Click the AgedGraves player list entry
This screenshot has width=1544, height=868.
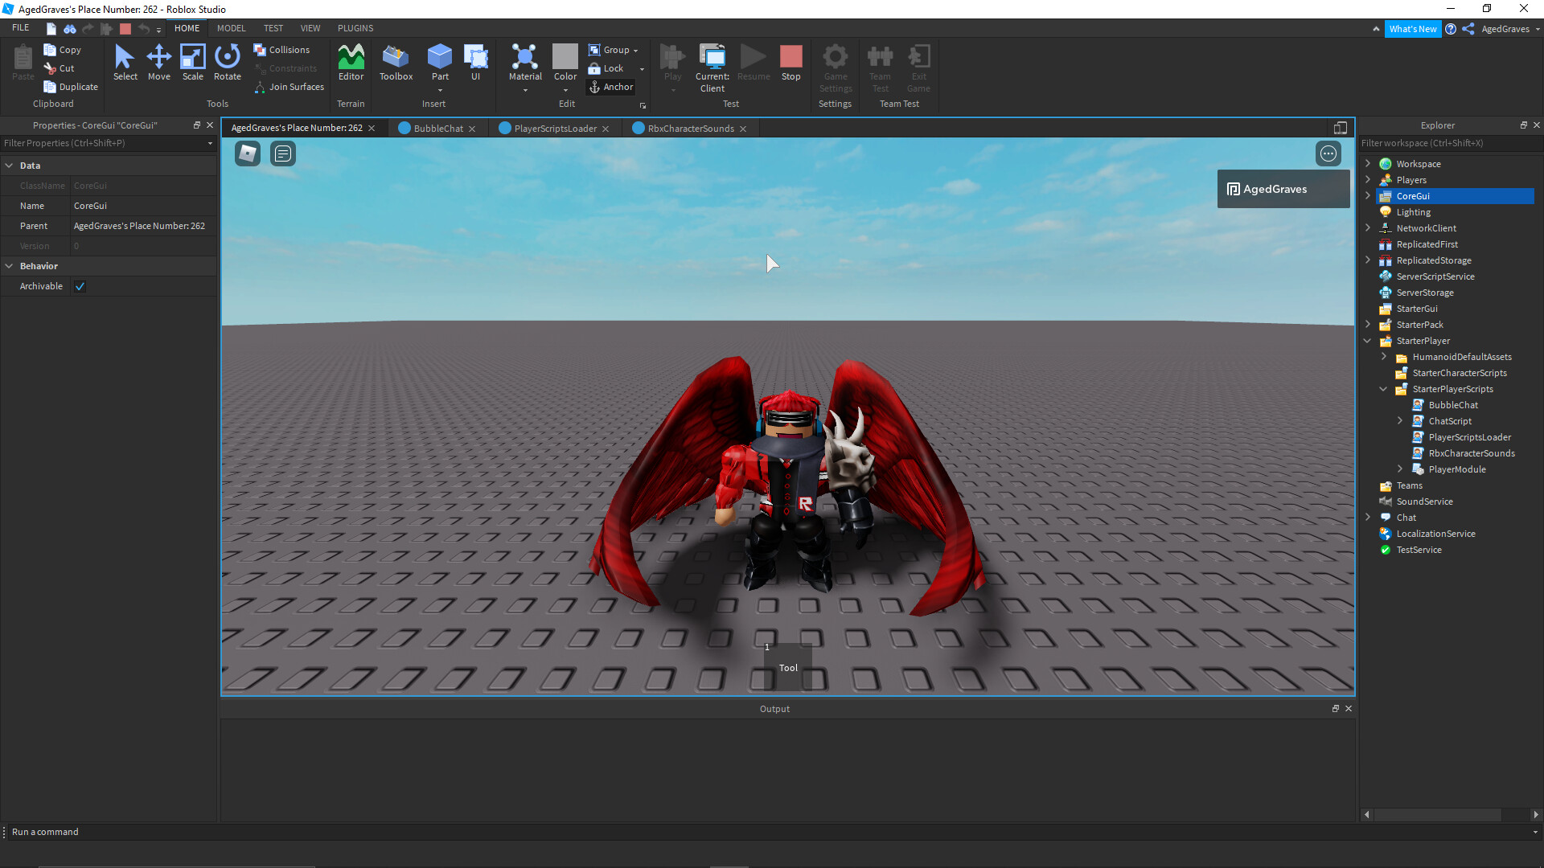click(x=1283, y=189)
